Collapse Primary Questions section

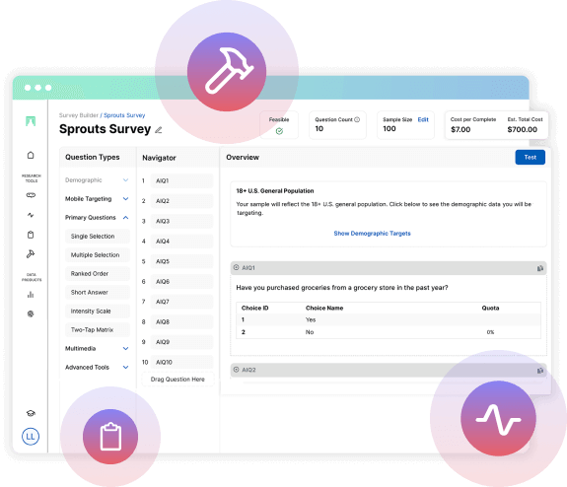125,218
